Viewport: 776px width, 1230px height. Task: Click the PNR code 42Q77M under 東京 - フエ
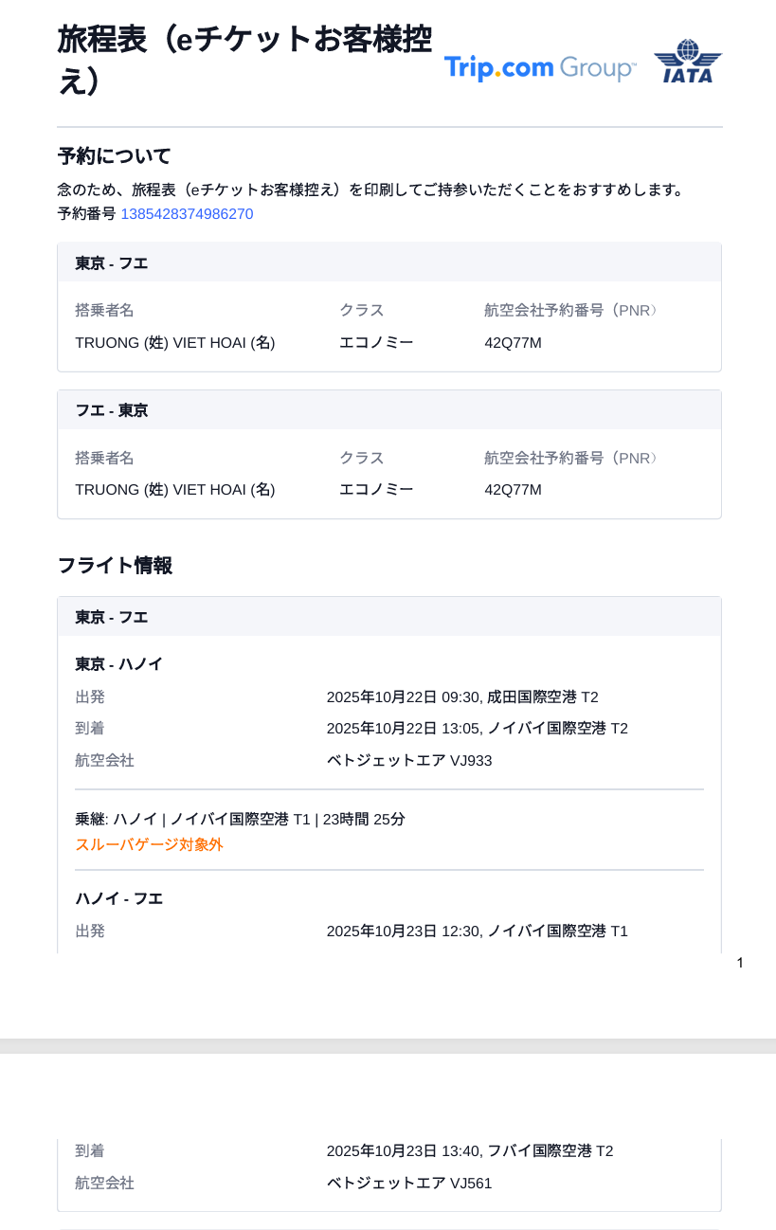click(x=513, y=342)
